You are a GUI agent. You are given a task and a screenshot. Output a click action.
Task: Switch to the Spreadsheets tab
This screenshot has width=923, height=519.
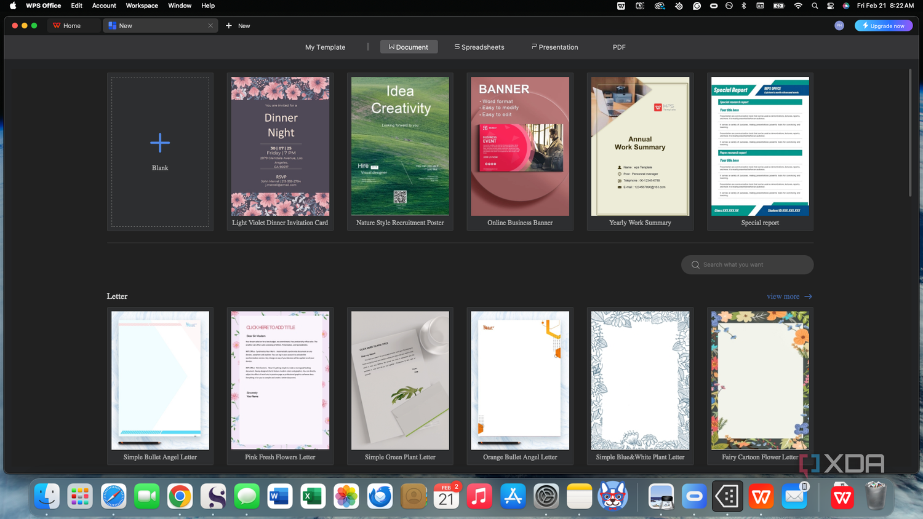[x=479, y=47]
